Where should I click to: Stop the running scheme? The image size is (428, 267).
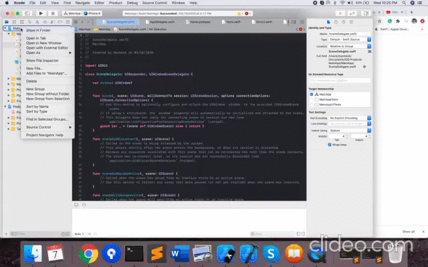[x=53, y=13]
